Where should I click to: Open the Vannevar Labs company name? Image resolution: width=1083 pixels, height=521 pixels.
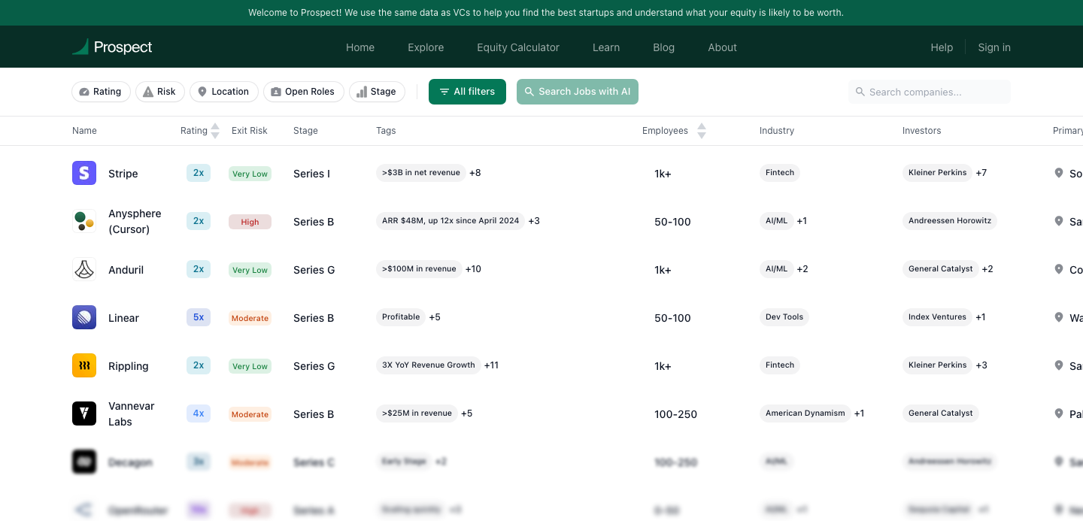(132, 413)
